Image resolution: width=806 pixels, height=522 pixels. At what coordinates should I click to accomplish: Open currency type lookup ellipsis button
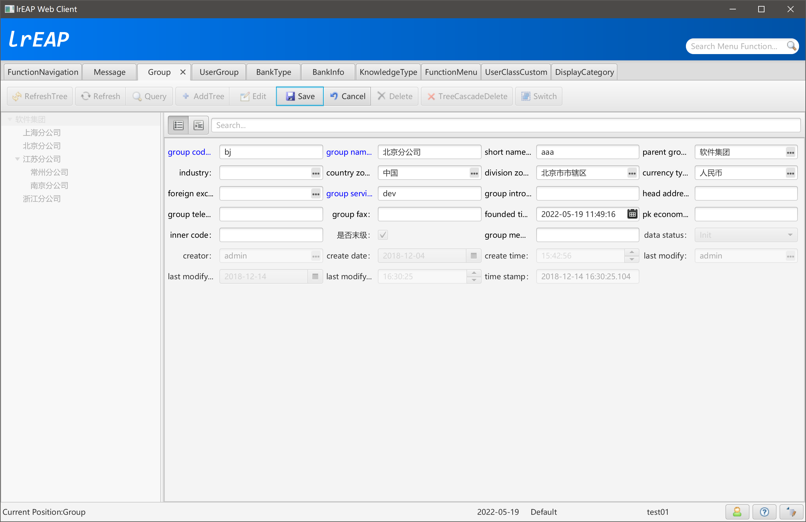tap(790, 173)
